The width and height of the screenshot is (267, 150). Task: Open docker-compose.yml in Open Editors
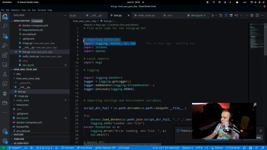(35, 25)
